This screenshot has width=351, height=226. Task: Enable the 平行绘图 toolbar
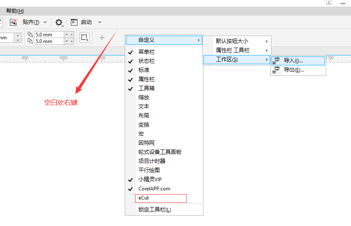[x=164, y=171]
